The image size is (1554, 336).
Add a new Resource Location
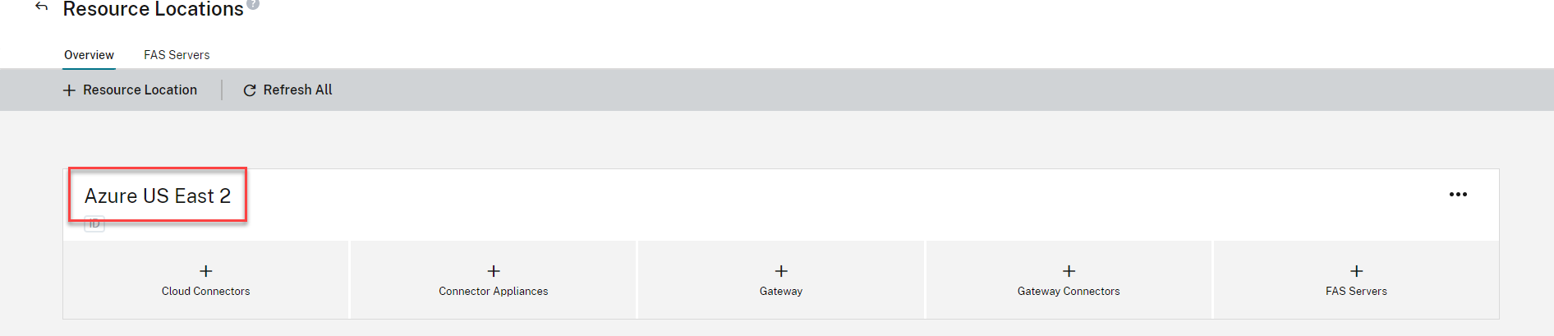131,90
